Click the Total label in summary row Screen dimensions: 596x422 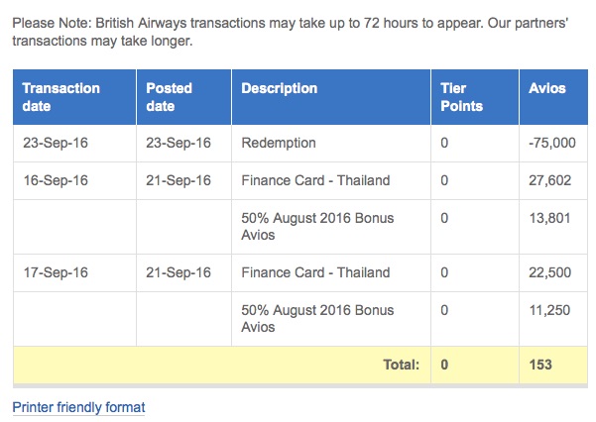[402, 365]
